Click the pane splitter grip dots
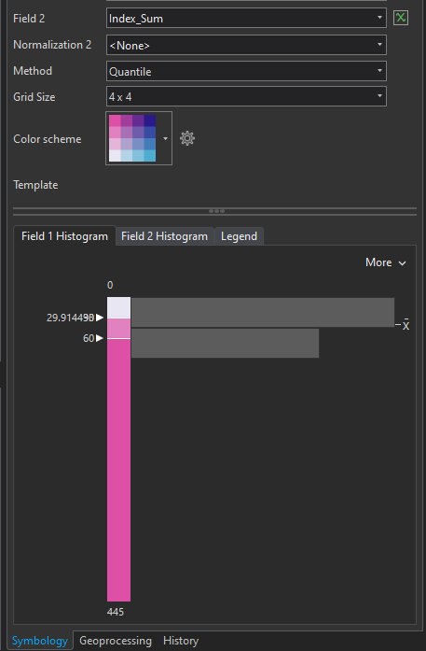The image size is (426, 651). click(216, 211)
